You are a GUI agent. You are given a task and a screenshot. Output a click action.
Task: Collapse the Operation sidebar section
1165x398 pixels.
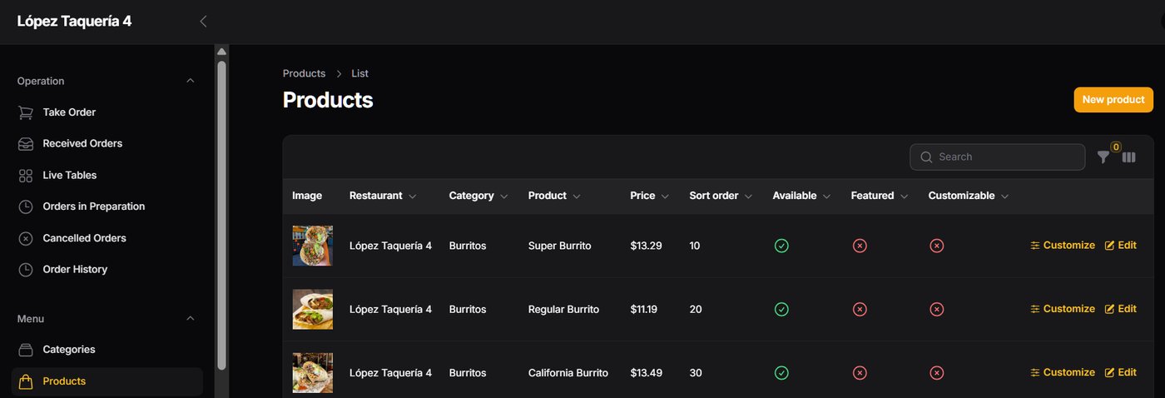tap(190, 81)
